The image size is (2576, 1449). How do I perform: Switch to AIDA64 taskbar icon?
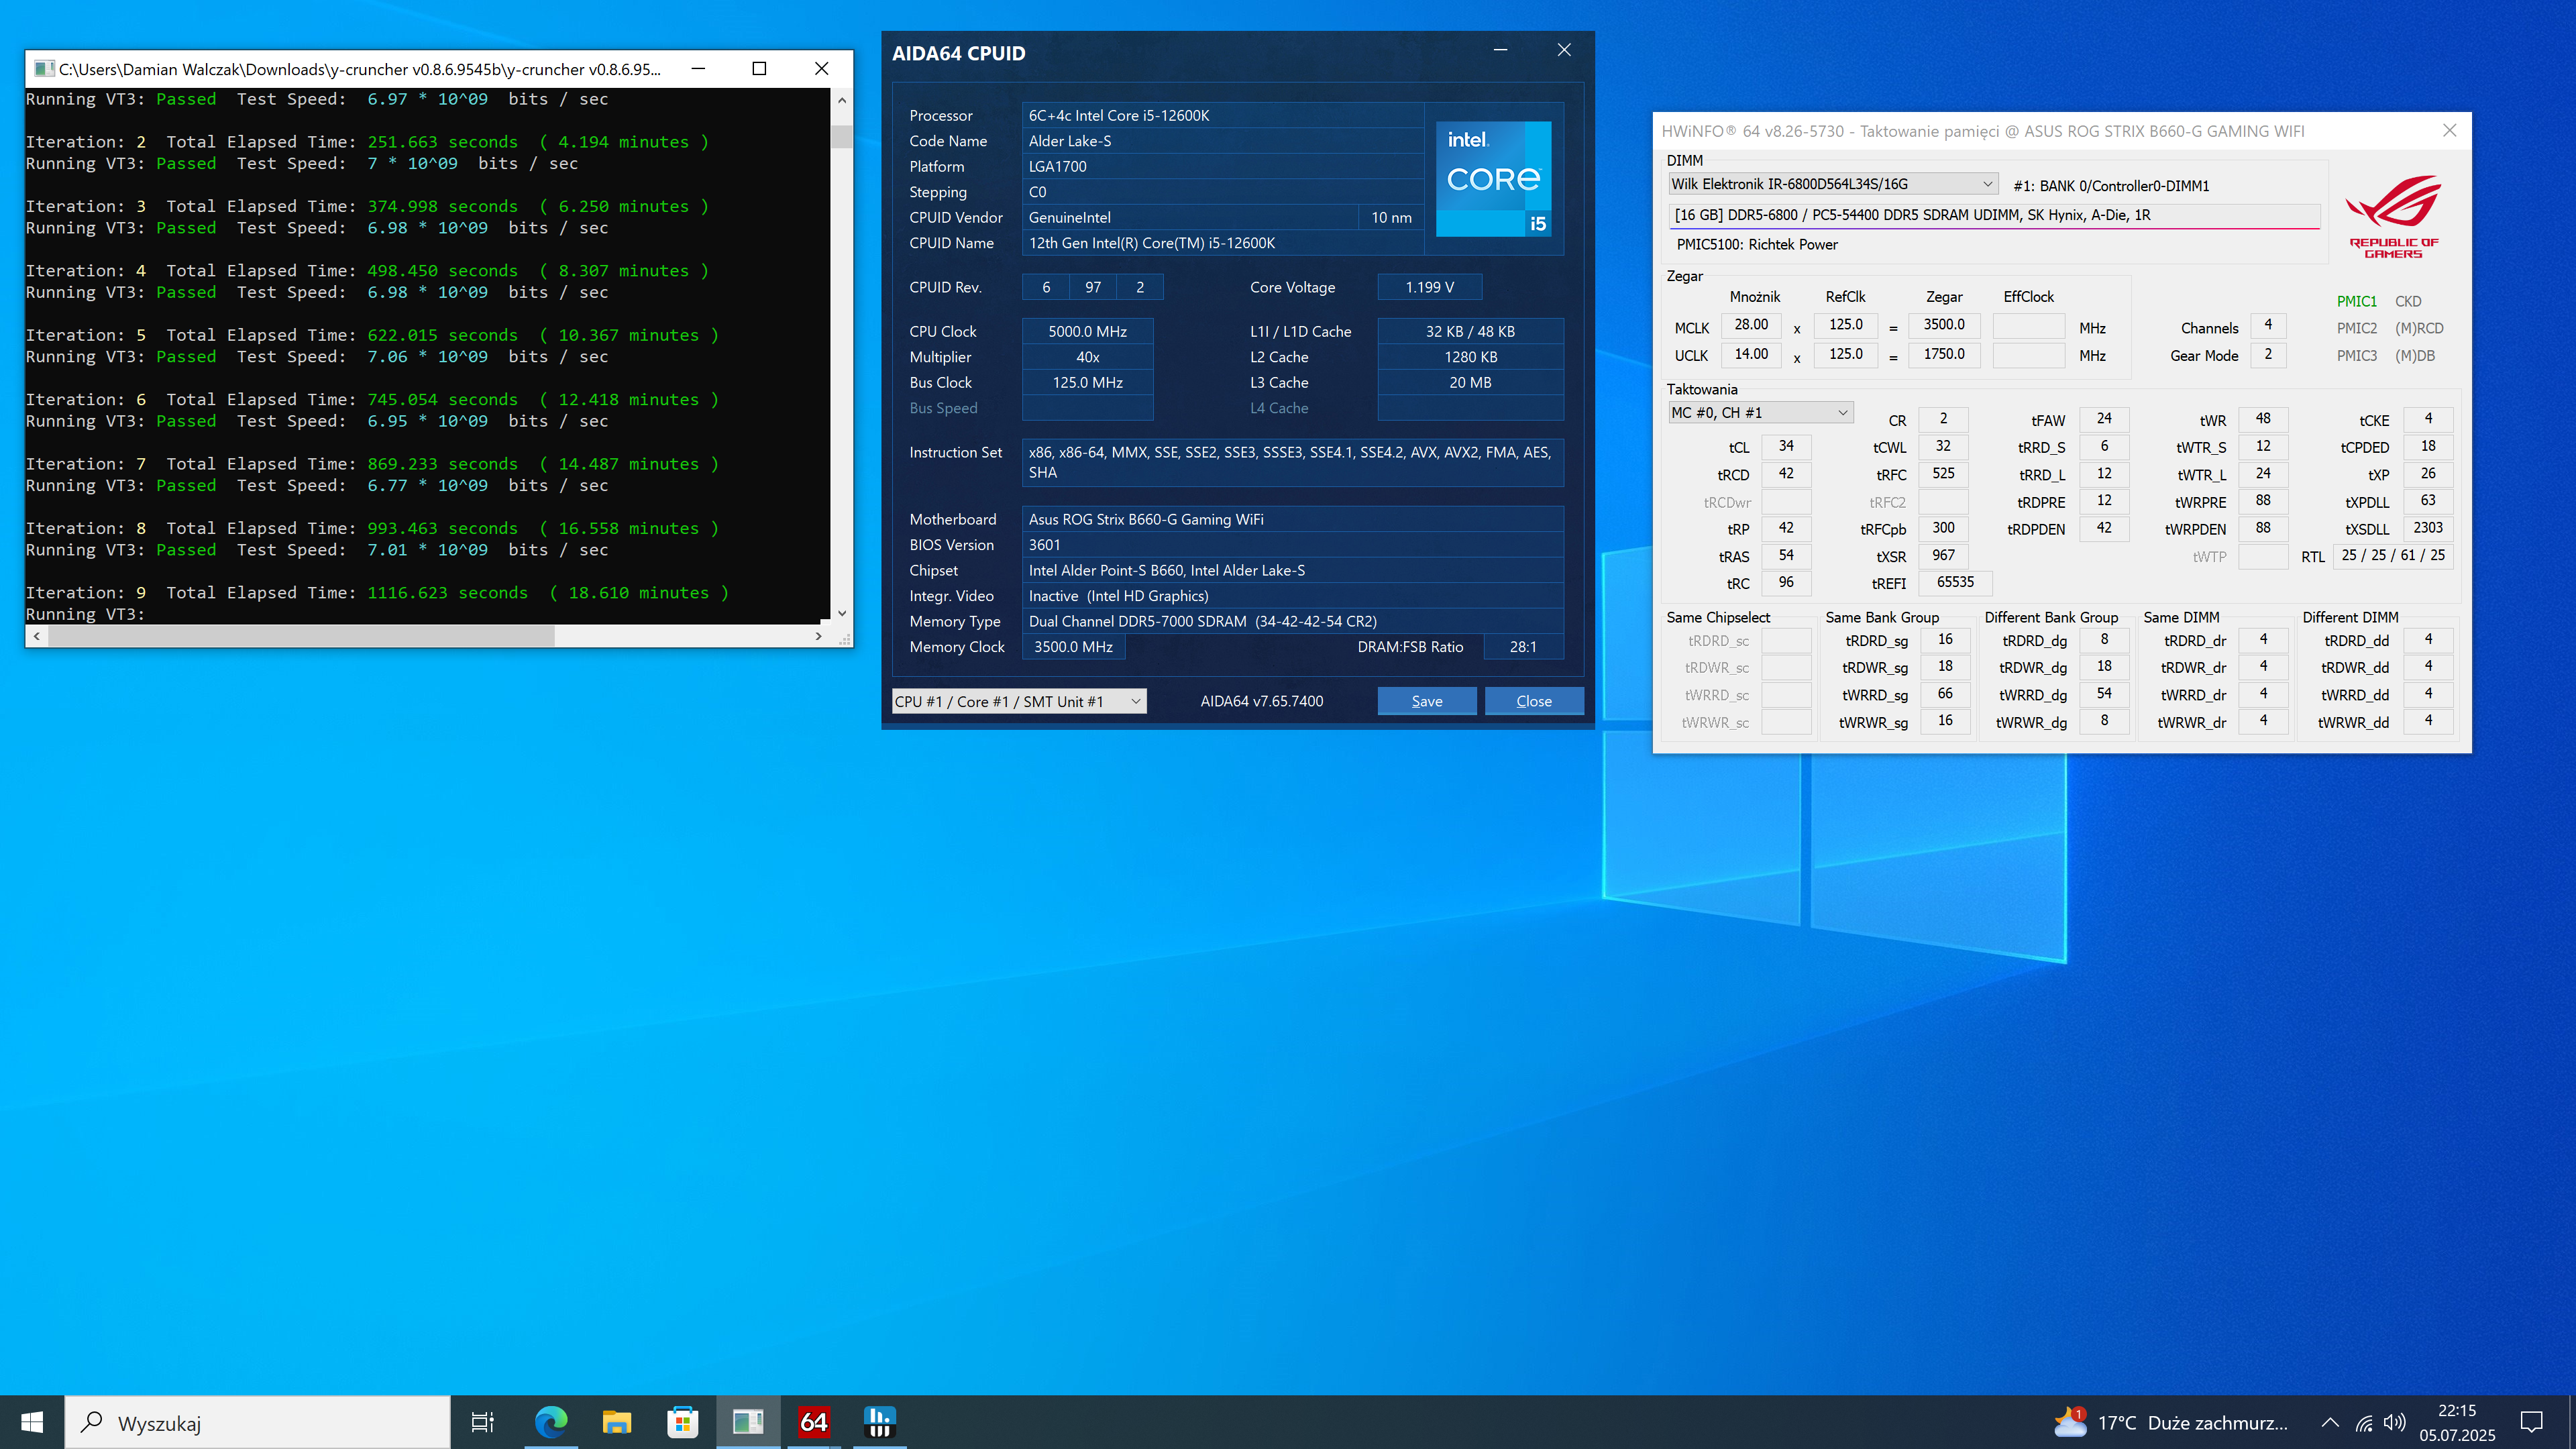(813, 1422)
